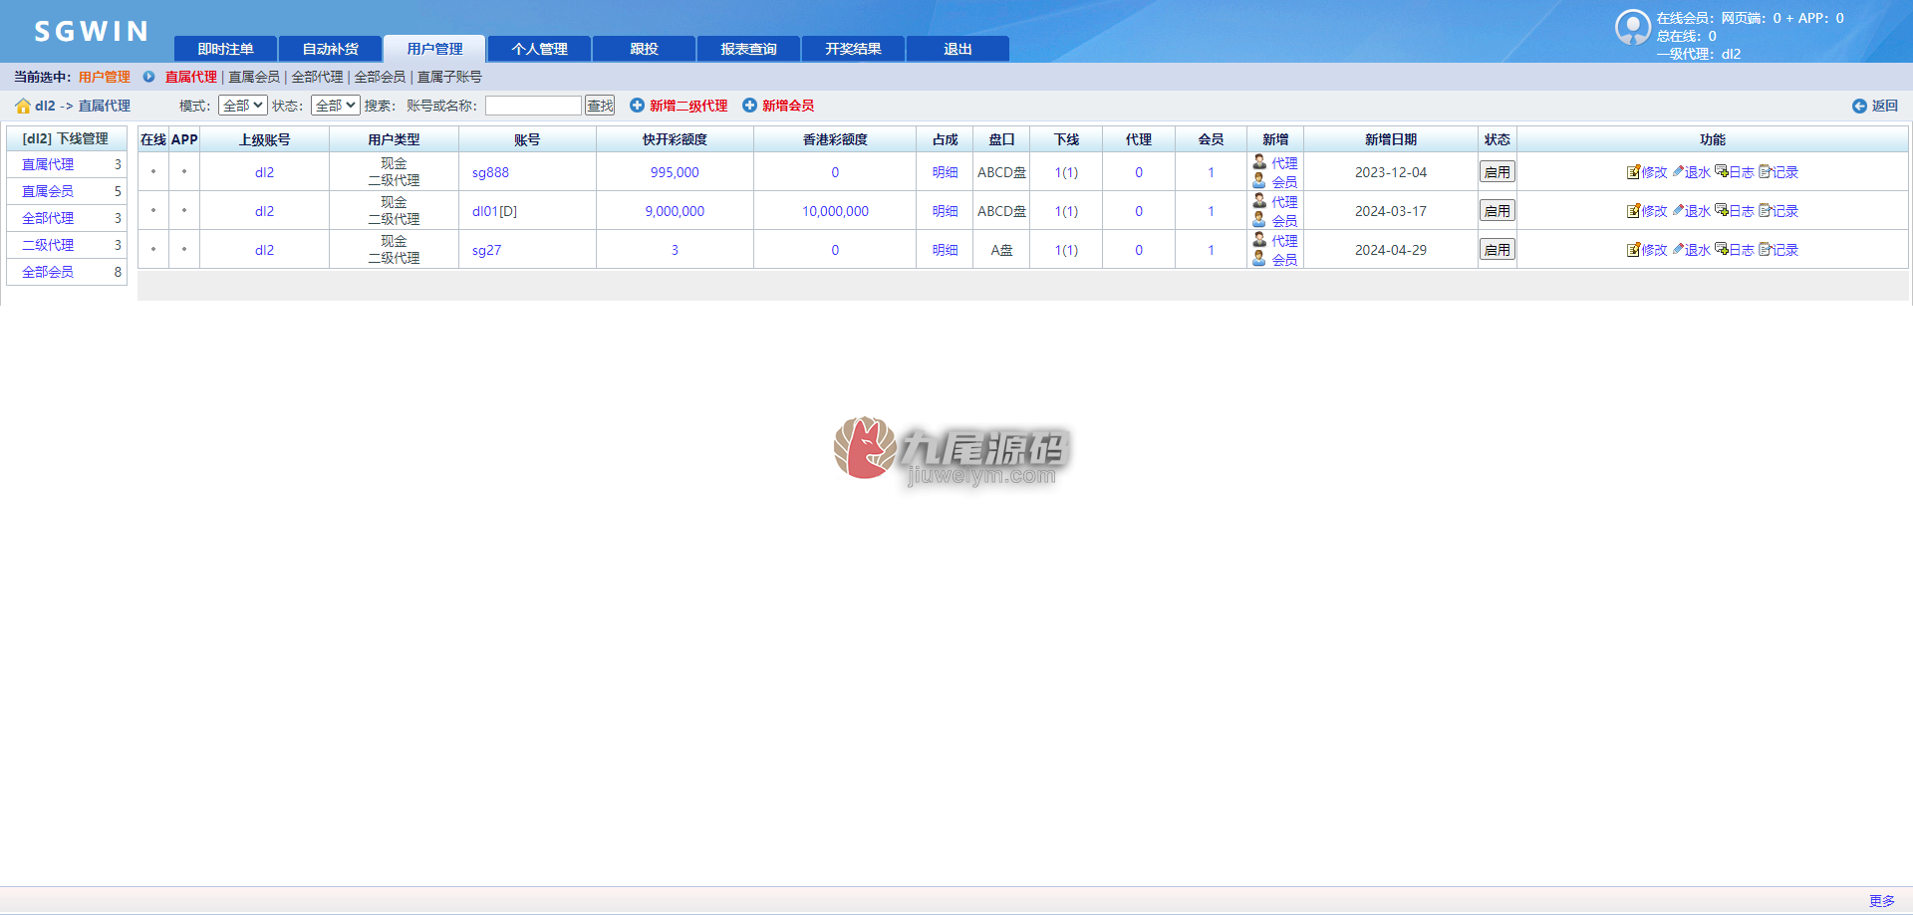Open the 模式 dropdown
1913x915 pixels.
(x=242, y=106)
